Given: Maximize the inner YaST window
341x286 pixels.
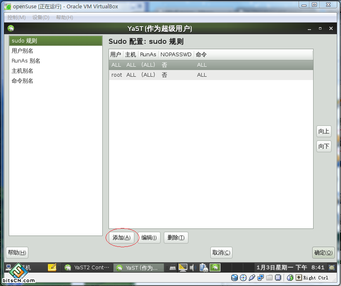Looking at the screenshot, I should (x=320, y=28).
